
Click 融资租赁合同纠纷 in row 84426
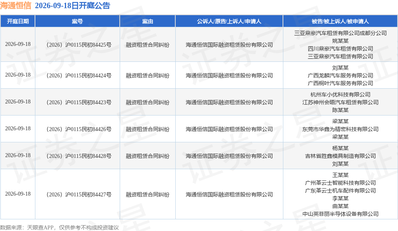[x=147, y=129]
